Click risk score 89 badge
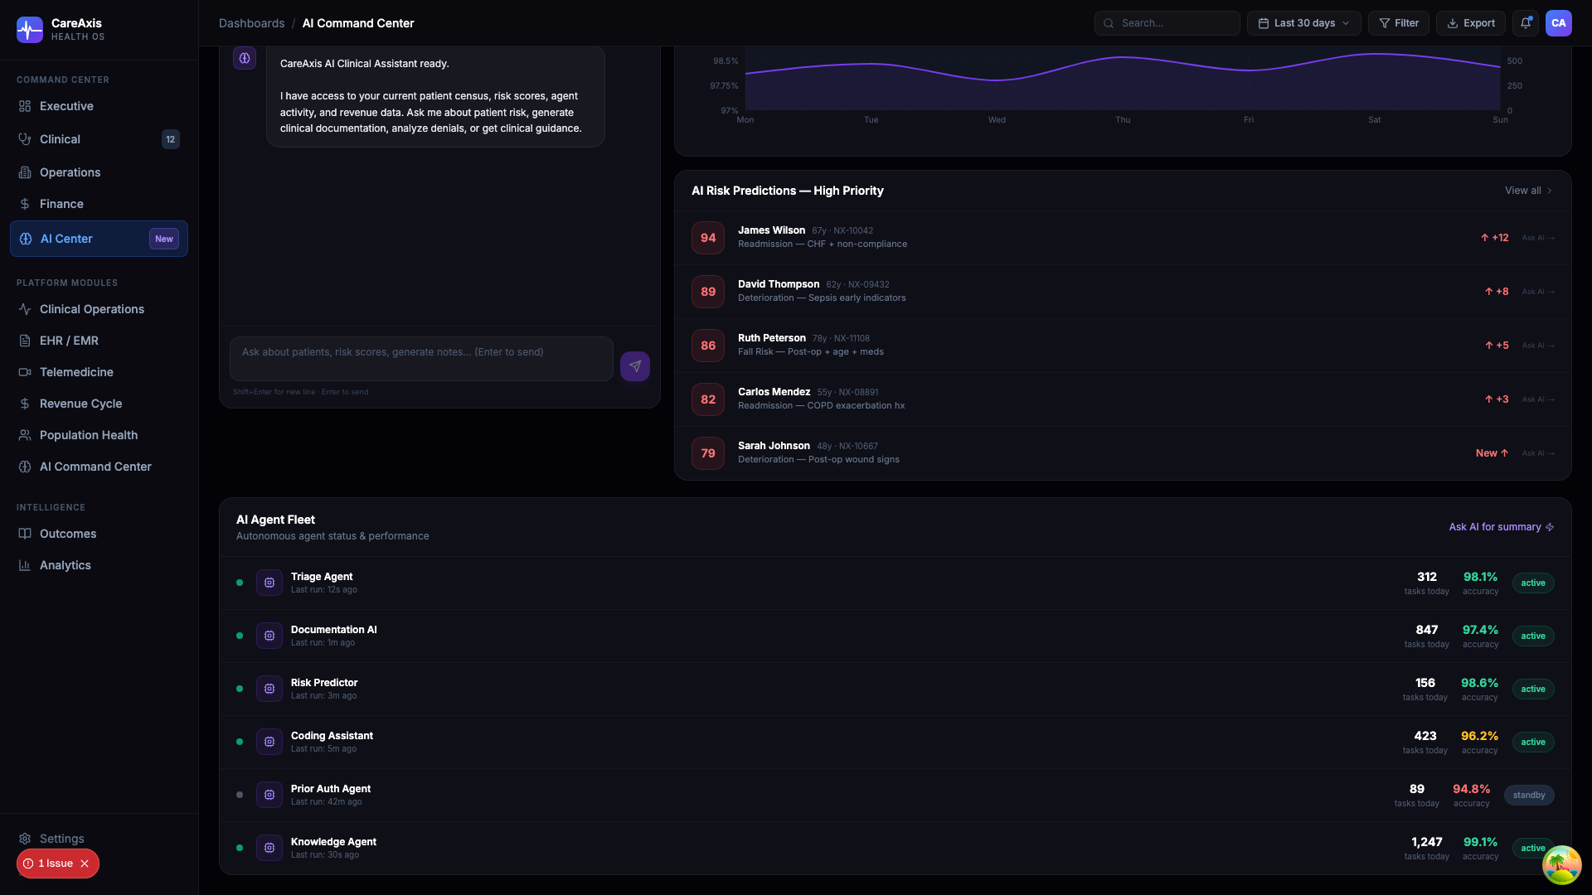This screenshot has width=1592, height=895. tap(708, 292)
